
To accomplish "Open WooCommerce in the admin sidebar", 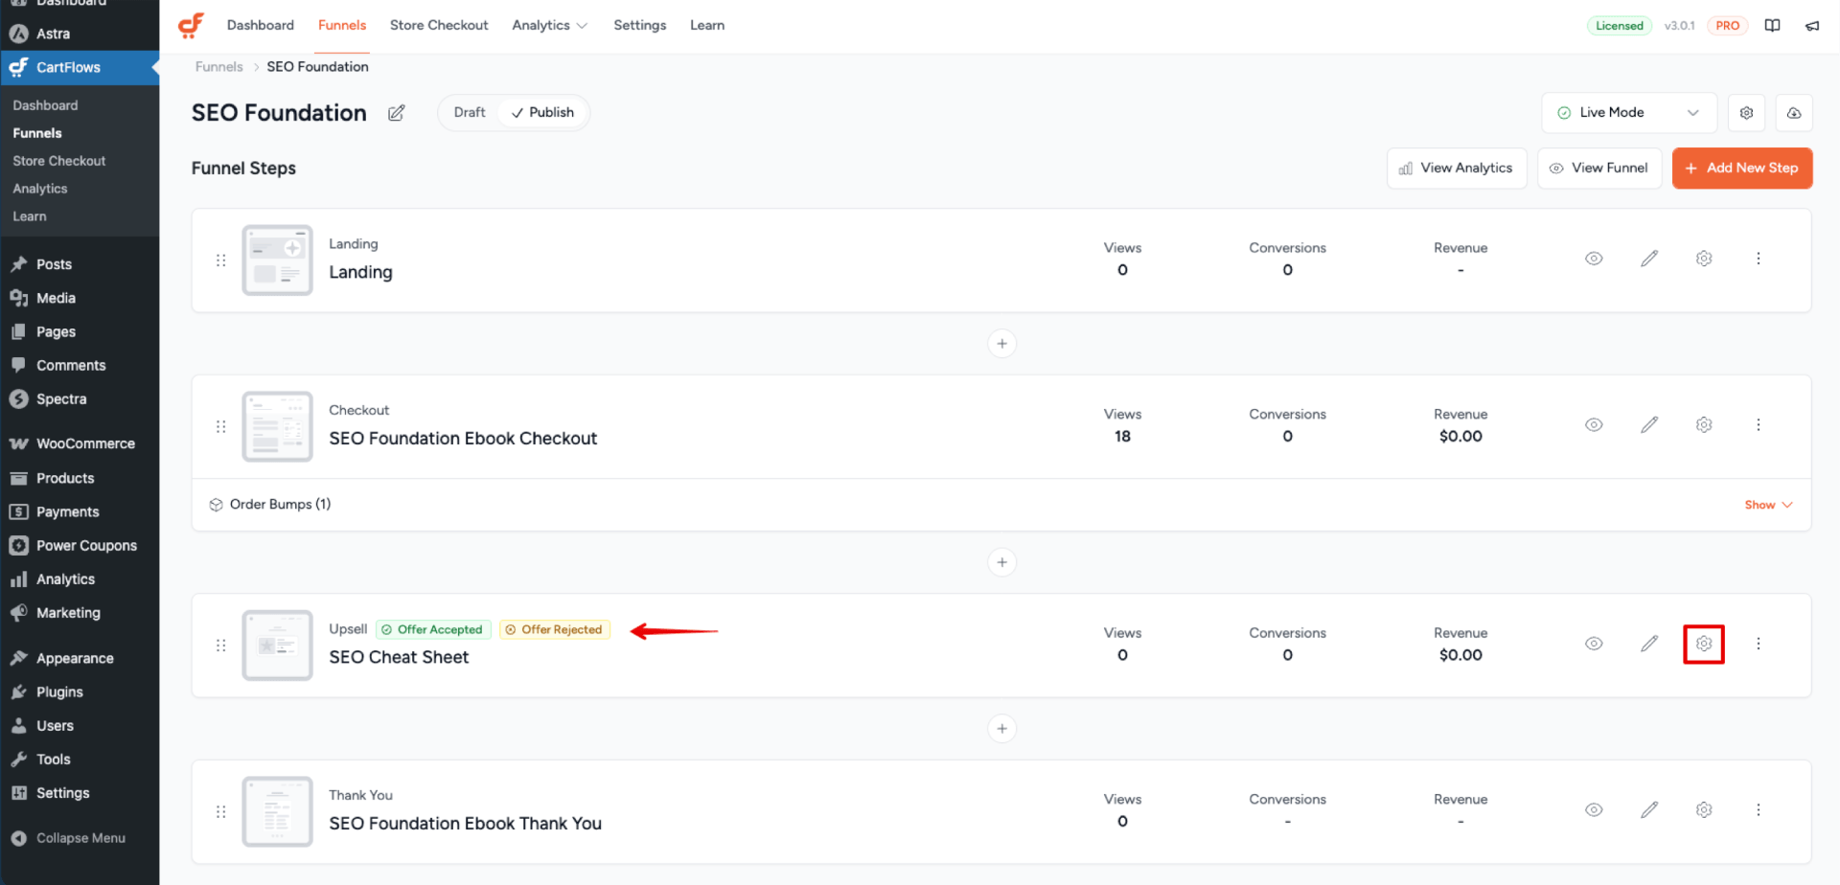I will pyautogui.click(x=80, y=444).
